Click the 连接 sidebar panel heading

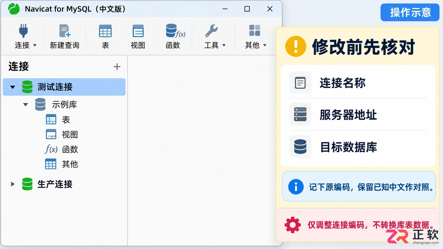(19, 66)
